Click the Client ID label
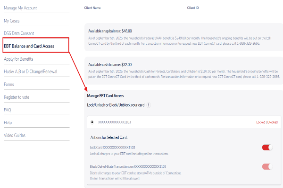This screenshot has height=188, width=283. point(193,8)
